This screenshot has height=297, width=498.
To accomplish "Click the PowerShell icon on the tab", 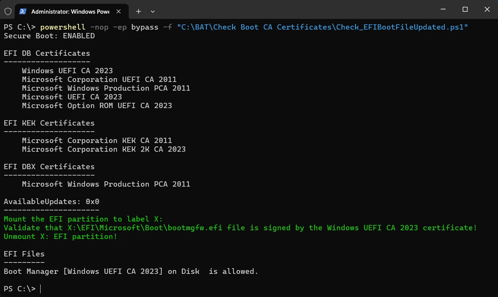I will pos(23,11).
